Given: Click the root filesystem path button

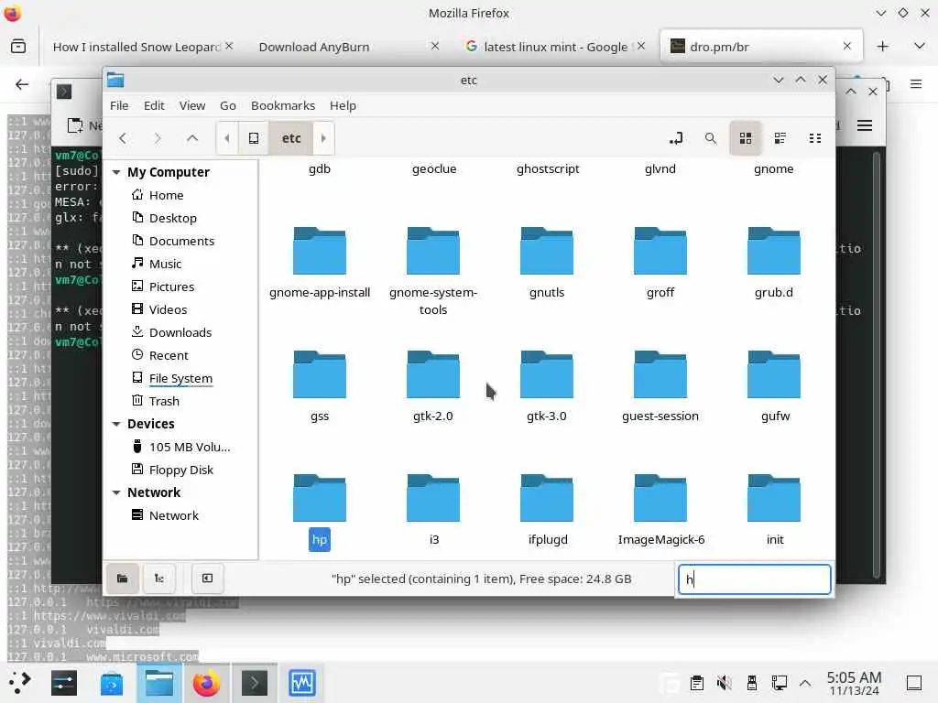Looking at the screenshot, I should pos(254,138).
